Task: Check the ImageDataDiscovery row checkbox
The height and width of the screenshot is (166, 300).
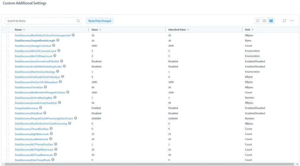Action: 8,108
